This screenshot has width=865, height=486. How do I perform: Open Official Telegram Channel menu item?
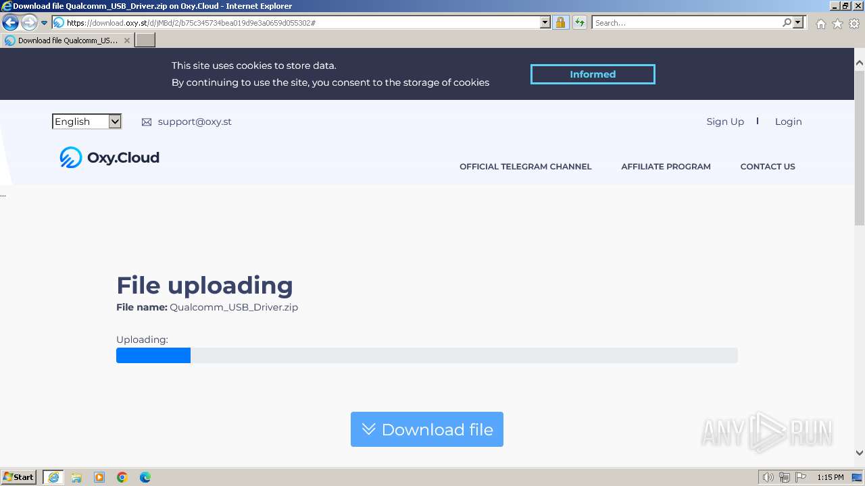pos(525,167)
